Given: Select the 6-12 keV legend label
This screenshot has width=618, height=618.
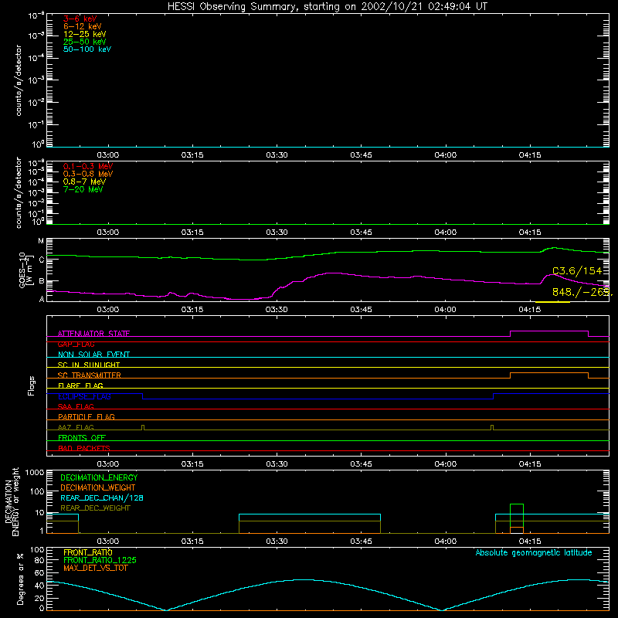Looking at the screenshot, I should click(x=83, y=26).
